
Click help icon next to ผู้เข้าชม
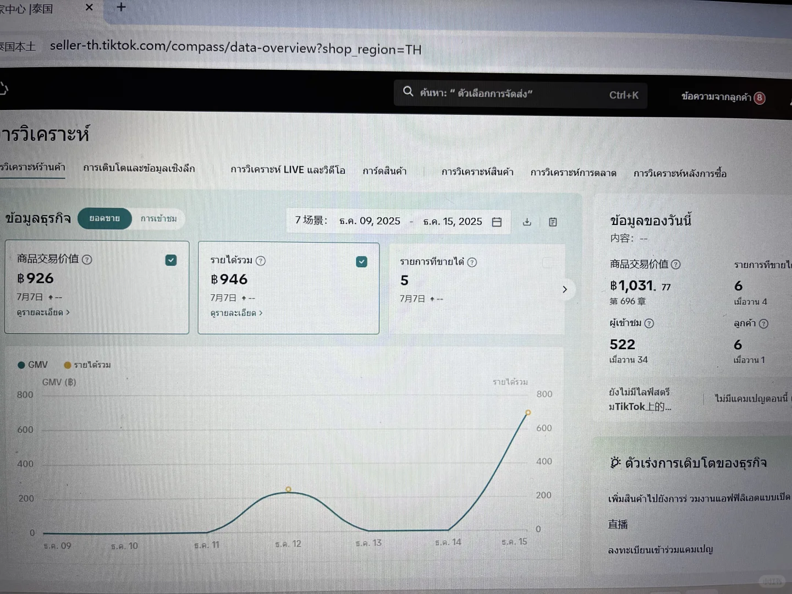click(649, 323)
